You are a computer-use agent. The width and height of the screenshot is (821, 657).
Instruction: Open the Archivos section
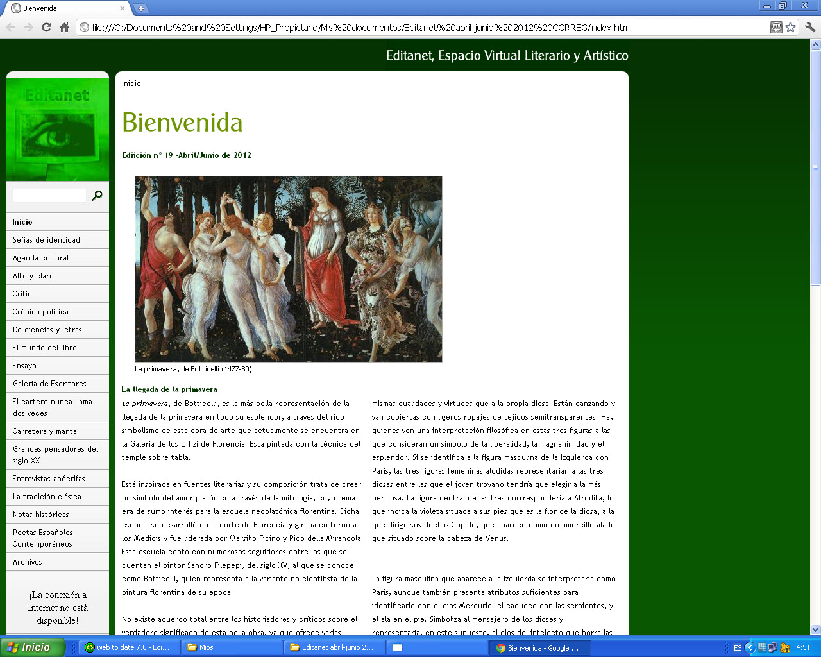click(58, 562)
